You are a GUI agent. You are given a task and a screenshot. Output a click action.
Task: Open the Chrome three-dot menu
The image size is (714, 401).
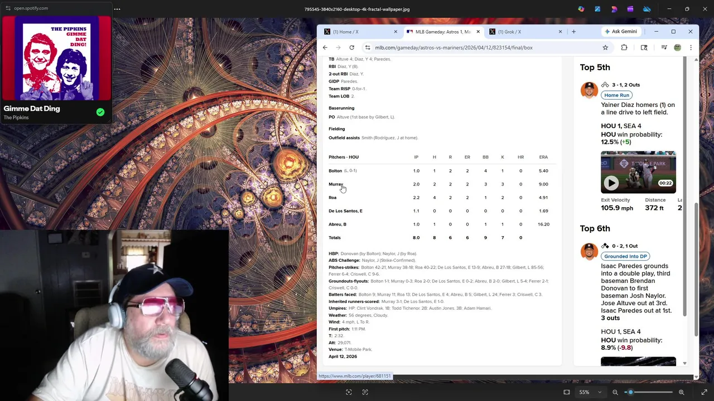coord(691,47)
